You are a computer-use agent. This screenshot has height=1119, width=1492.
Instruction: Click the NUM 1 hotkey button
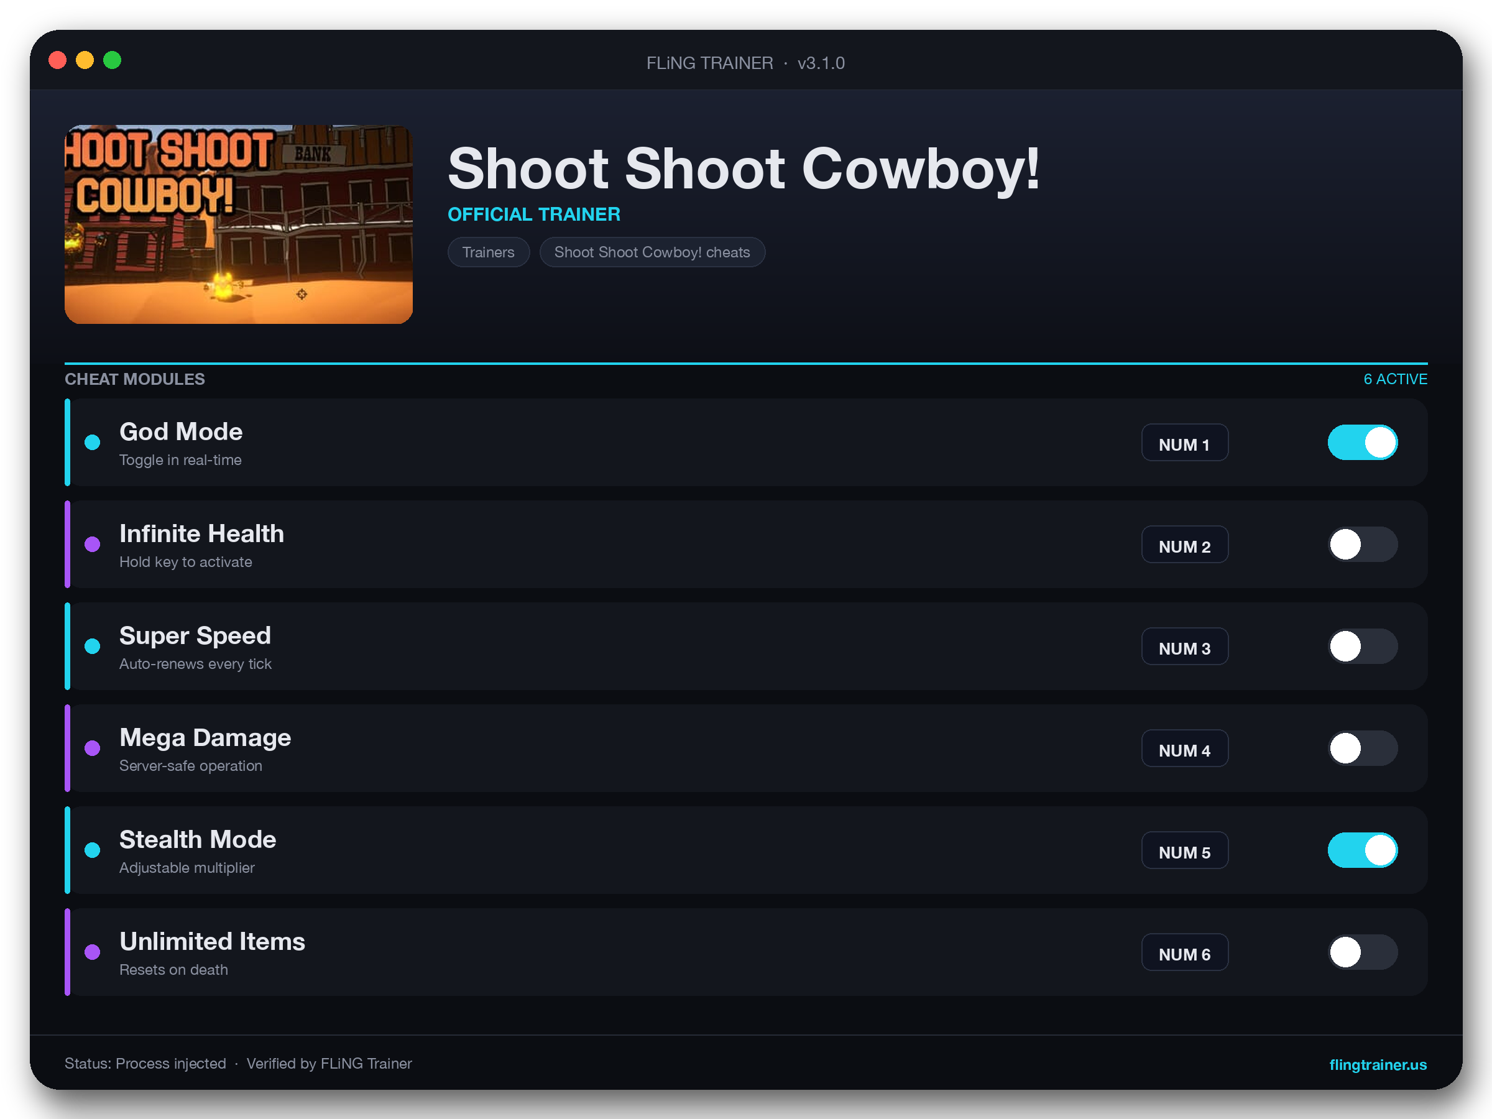(1184, 443)
